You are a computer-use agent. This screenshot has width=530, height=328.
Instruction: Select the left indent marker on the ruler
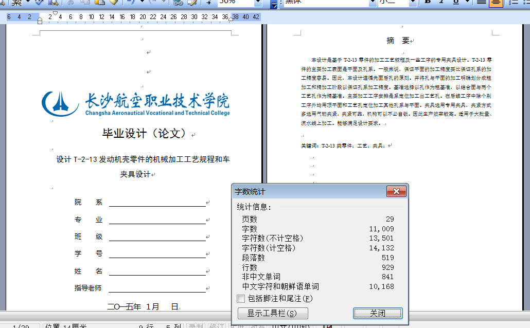[40, 21]
